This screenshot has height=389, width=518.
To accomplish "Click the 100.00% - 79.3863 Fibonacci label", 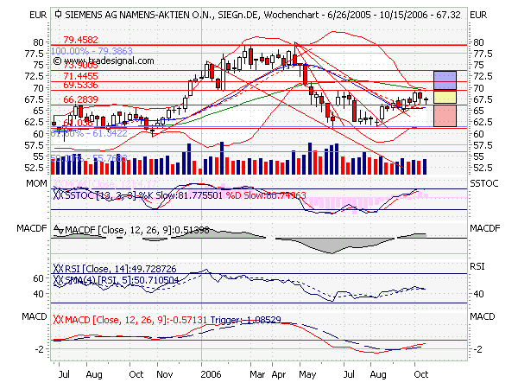I will [x=92, y=51].
